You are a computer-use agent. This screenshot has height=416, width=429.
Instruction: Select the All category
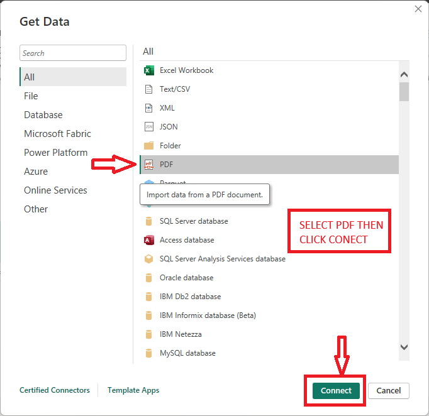[73, 77]
